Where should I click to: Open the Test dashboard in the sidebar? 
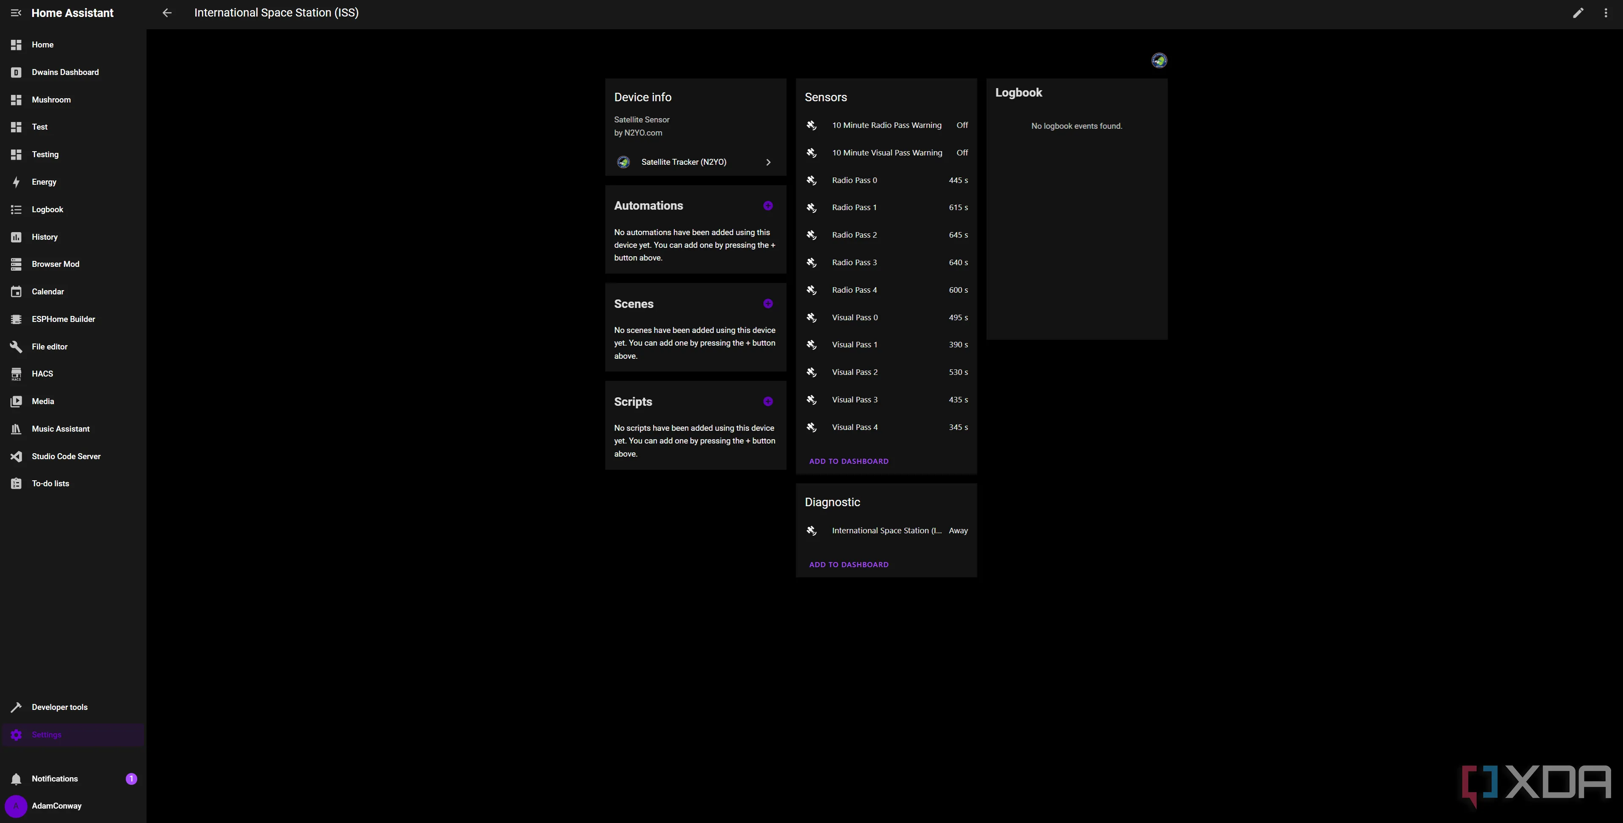73,127
